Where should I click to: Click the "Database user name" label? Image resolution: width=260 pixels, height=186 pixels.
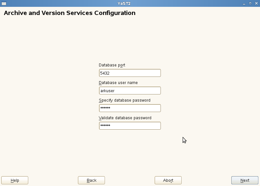pos(118,83)
